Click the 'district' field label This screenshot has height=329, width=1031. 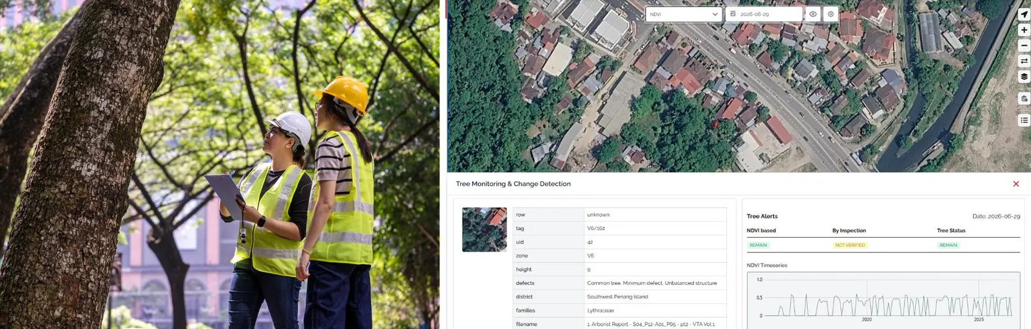pyautogui.click(x=525, y=297)
